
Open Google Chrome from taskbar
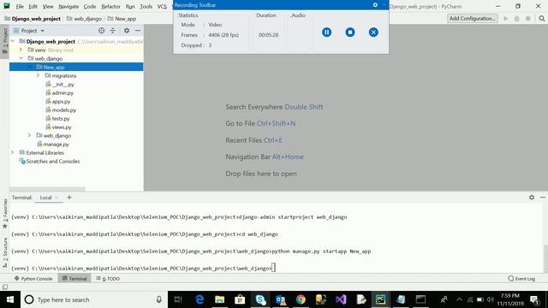pos(301,299)
